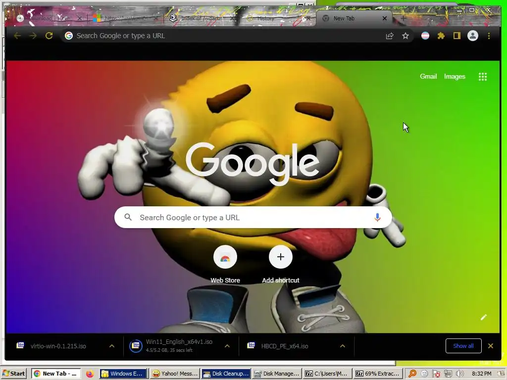Click the share page icon in address bar
Image resolution: width=507 pixels, height=380 pixels.
(390, 36)
